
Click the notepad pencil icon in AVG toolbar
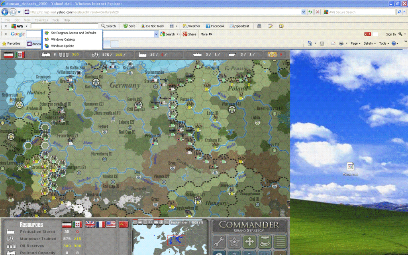pos(270,26)
